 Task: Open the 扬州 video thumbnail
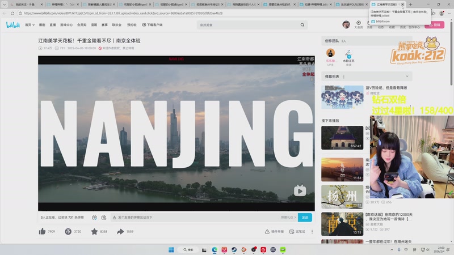pyautogui.click(x=342, y=197)
